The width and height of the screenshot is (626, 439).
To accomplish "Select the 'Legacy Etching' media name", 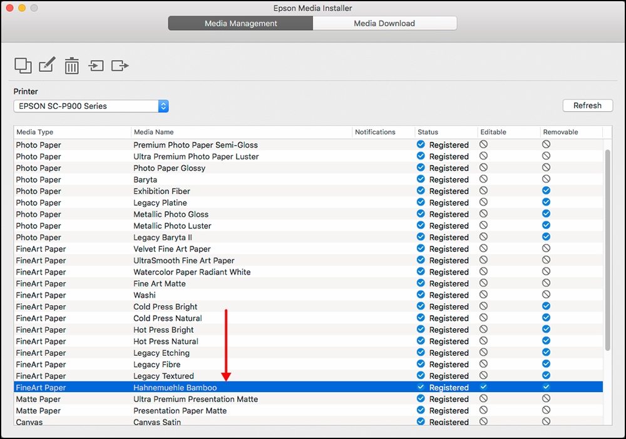I will 162,353.
